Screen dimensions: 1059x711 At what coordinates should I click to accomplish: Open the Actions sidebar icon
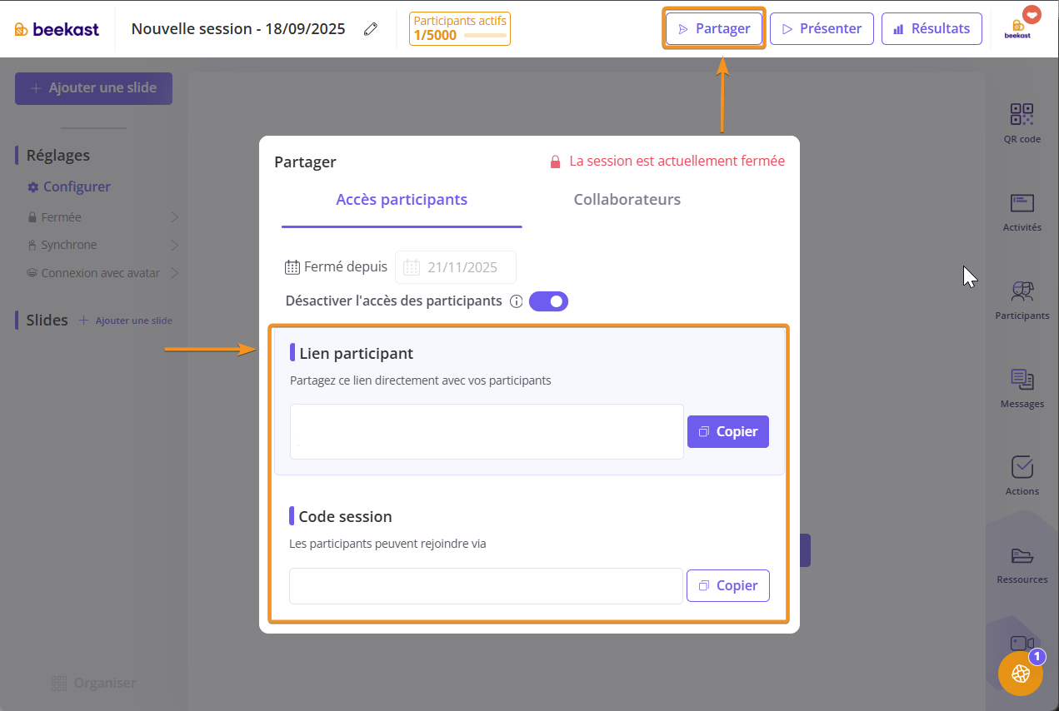[1022, 468]
